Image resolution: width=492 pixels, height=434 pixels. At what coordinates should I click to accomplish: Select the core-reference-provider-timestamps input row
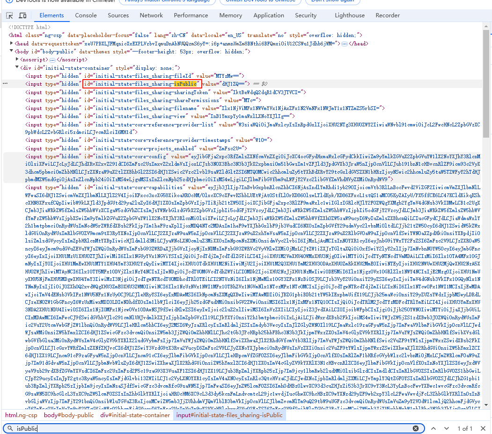coord(149,140)
